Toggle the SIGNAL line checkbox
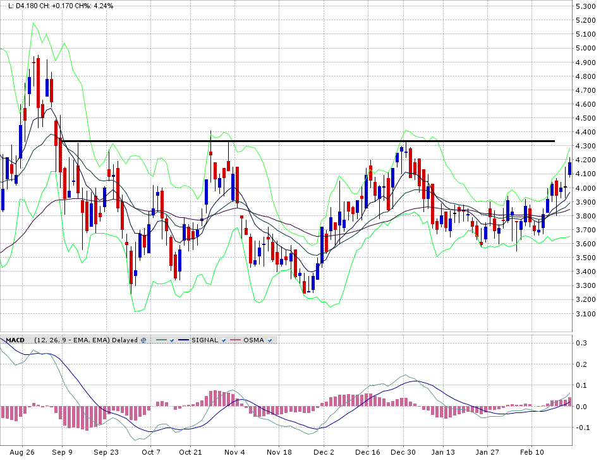This screenshot has width=601, height=461. (x=223, y=340)
